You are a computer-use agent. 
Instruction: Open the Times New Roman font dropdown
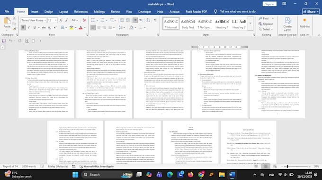point(45,20)
